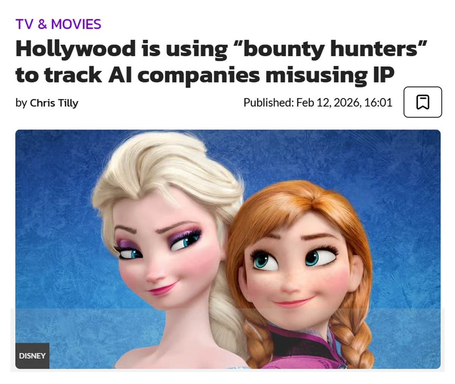The image size is (455, 384).
Task: Click the DISNEY image credit label
Action: tap(32, 356)
